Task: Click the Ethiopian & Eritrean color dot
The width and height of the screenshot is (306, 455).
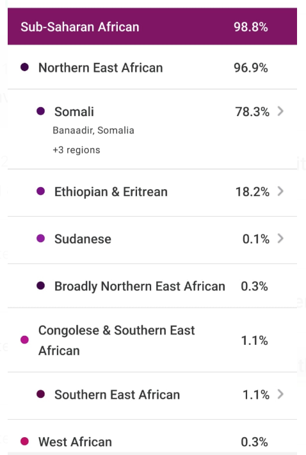Action: 40,191
